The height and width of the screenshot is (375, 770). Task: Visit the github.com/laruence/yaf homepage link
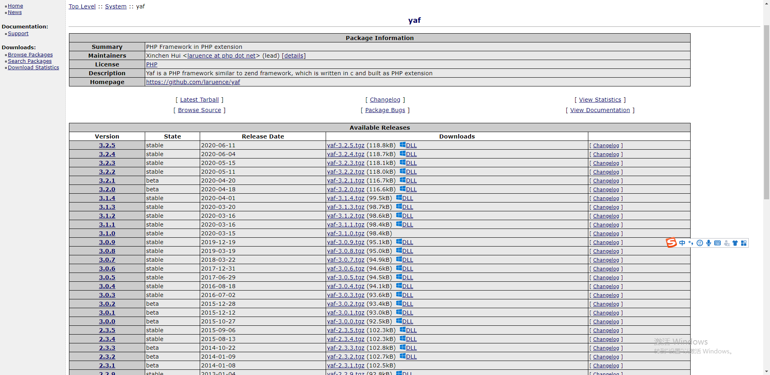point(193,82)
